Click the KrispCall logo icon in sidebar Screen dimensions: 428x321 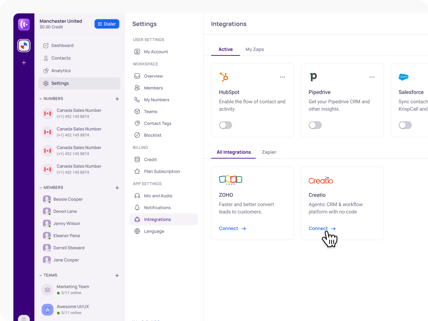point(24,24)
